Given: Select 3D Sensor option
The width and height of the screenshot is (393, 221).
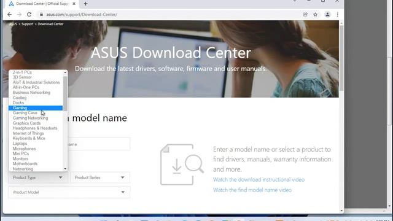Looking at the screenshot, I should [36, 77].
